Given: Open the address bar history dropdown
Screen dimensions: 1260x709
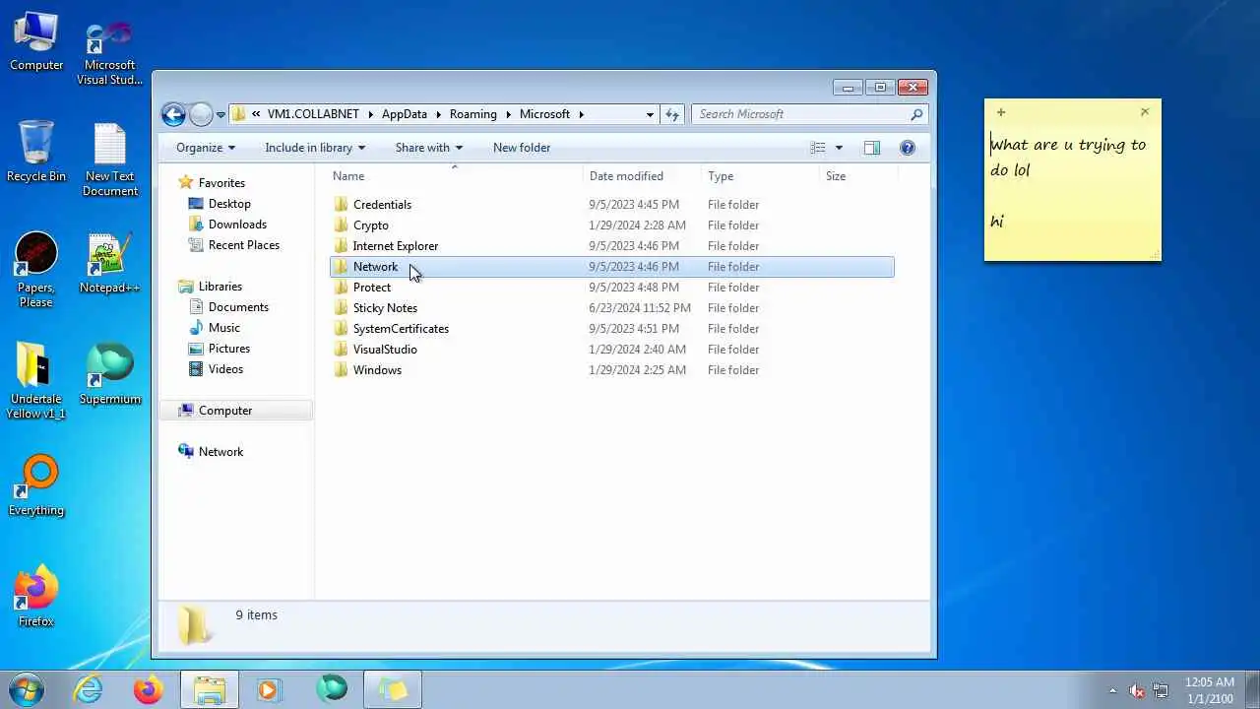Looking at the screenshot, I should [650, 114].
